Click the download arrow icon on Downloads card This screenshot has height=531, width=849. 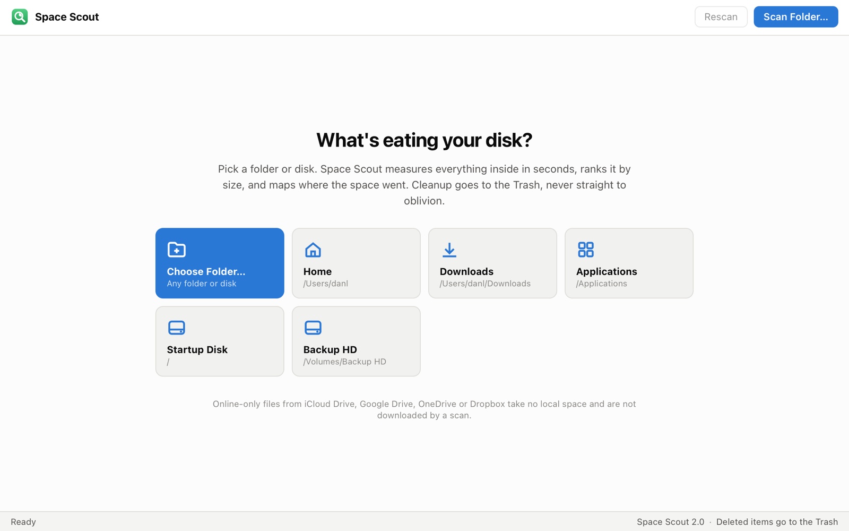coord(449,250)
